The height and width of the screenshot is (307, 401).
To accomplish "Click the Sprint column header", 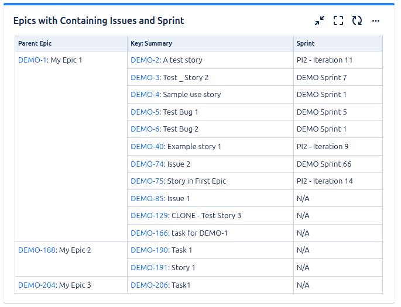I will click(338, 43).
